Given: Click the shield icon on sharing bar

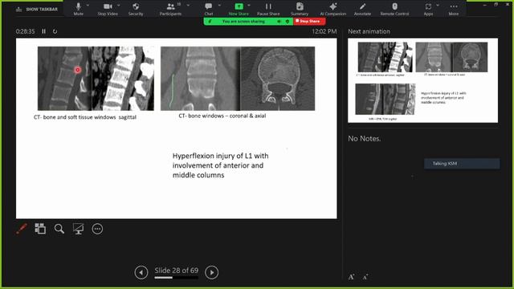Looking at the screenshot, I should (x=288, y=22).
